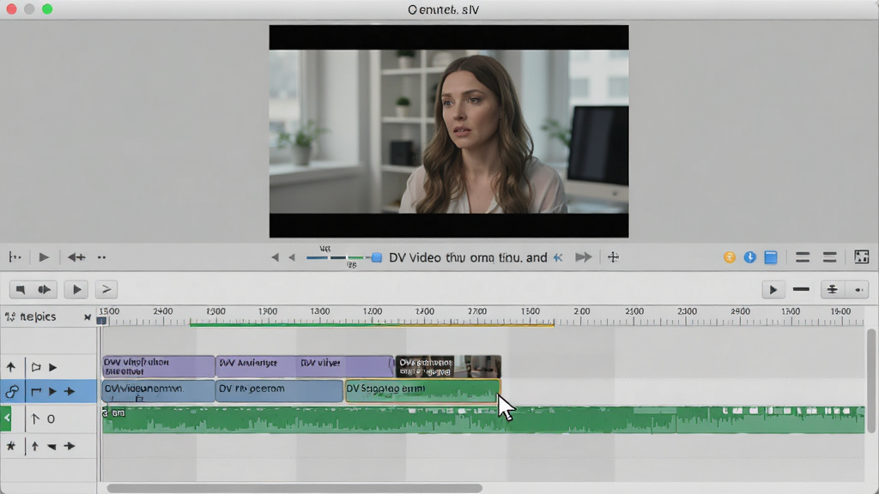This screenshot has width=879, height=494.
Task: Click the speaker audio icon beside stop
Action: coord(45,290)
